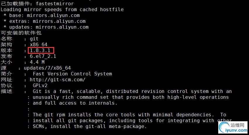Click the 描述 label
The height and width of the screenshot is (135, 249).
6,91
